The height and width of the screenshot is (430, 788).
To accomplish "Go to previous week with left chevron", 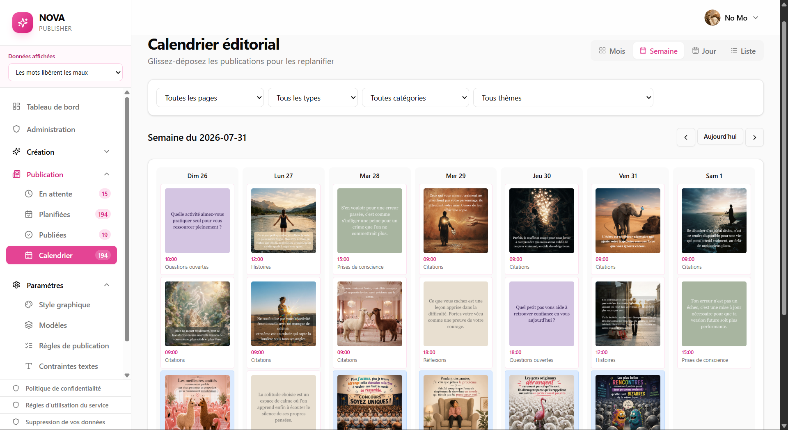I will coord(686,137).
